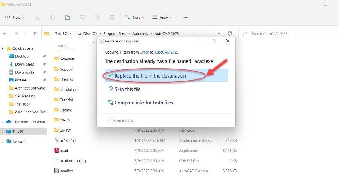Expand the Network node
The height and width of the screenshot is (175, 339).
[3, 142]
